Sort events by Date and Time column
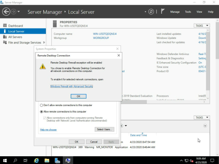The image size is (219, 164). 138,135
